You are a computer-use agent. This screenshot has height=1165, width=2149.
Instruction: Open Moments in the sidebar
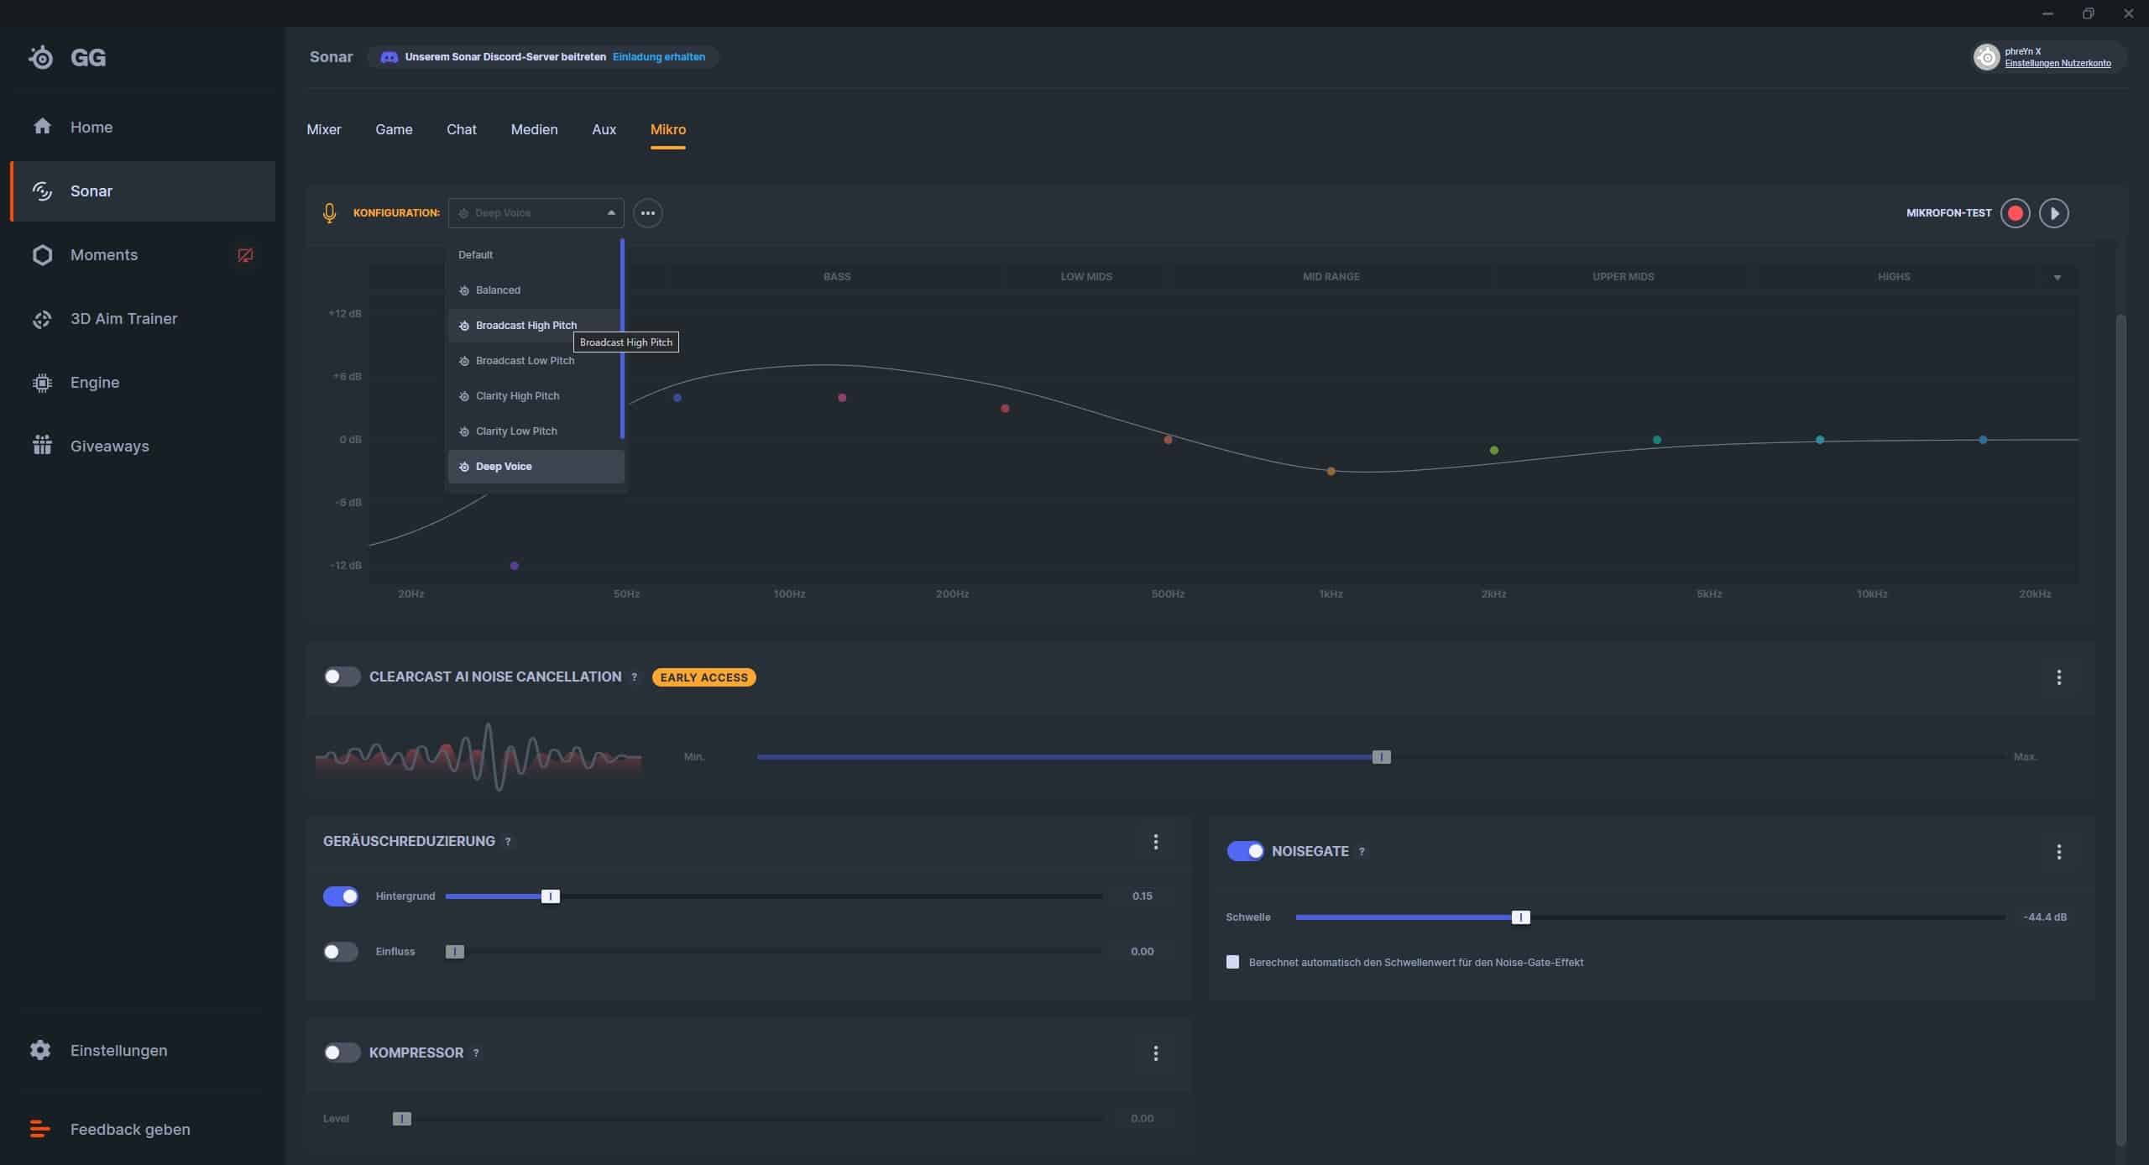(104, 255)
